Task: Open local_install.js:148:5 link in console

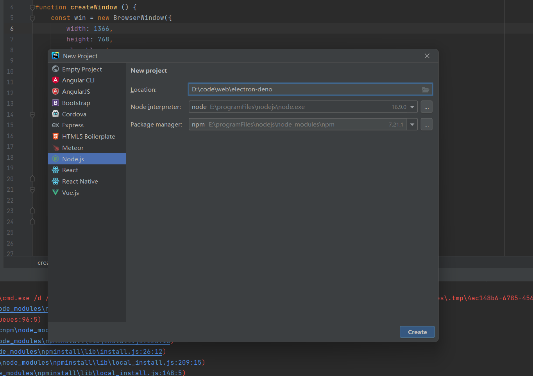Action: click(91, 373)
